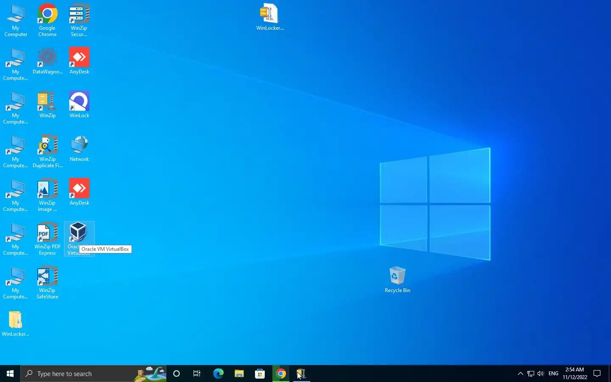Viewport: 611px width, 382px height.
Task: Open File Explorer from the taskbar
Action: tap(239, 374)
